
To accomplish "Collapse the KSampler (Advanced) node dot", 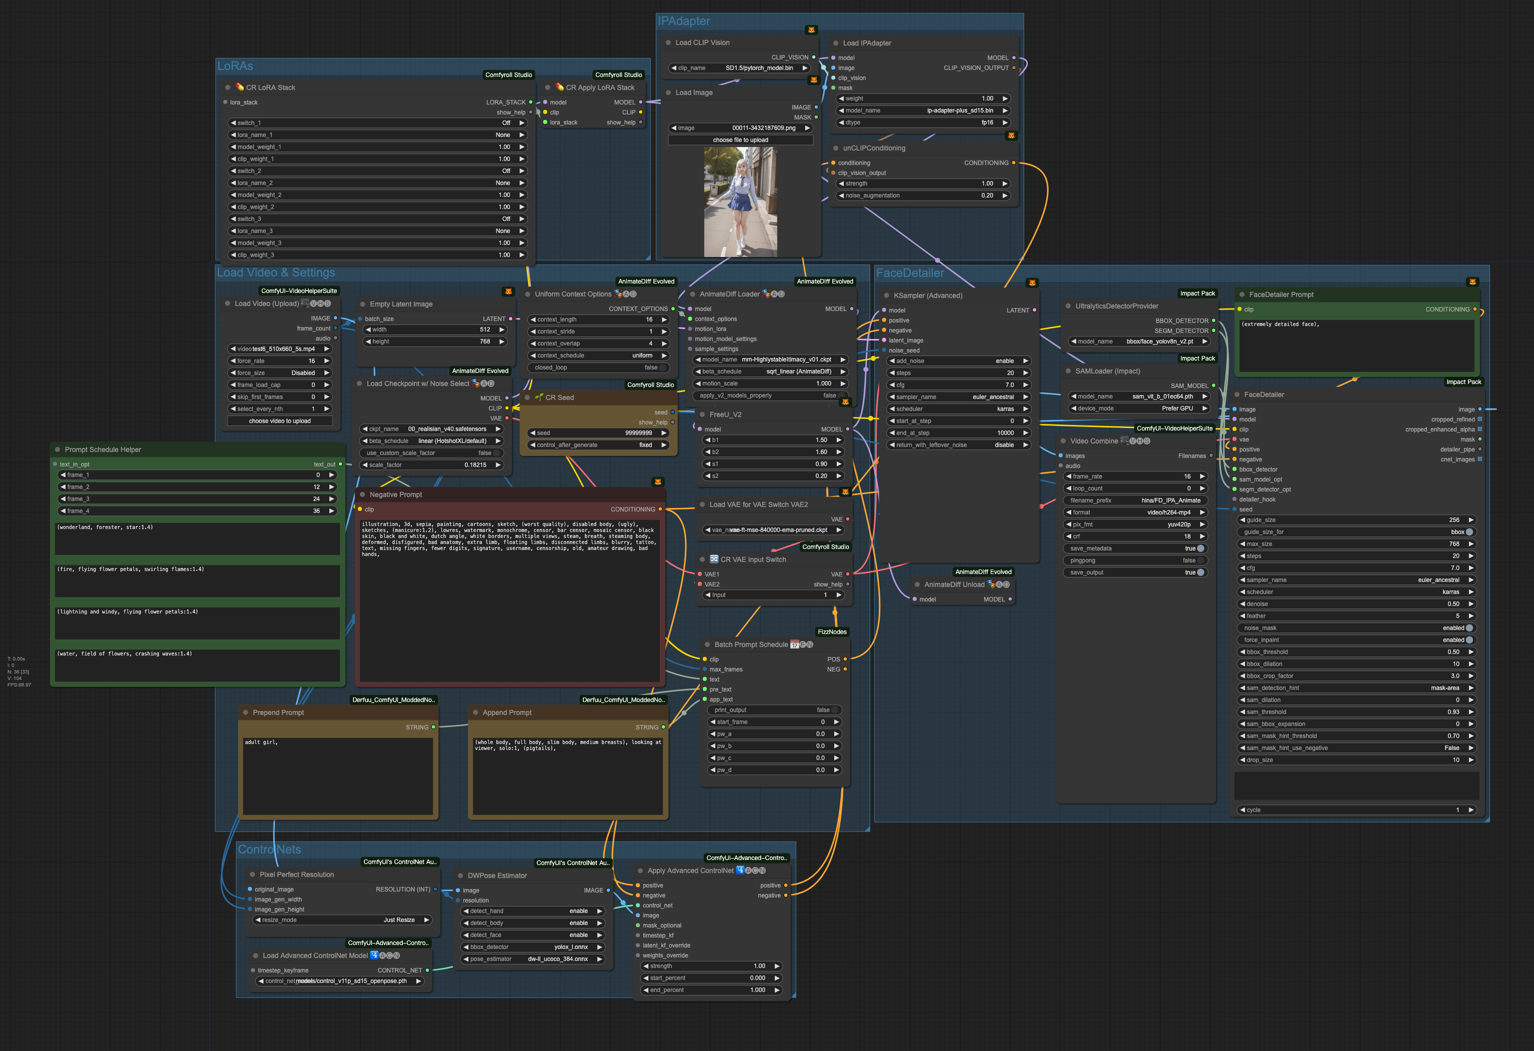I will [887, 296].
